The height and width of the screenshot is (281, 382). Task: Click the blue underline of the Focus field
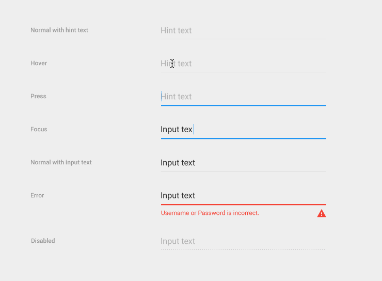pyautogui.click(x=243, y=138)
